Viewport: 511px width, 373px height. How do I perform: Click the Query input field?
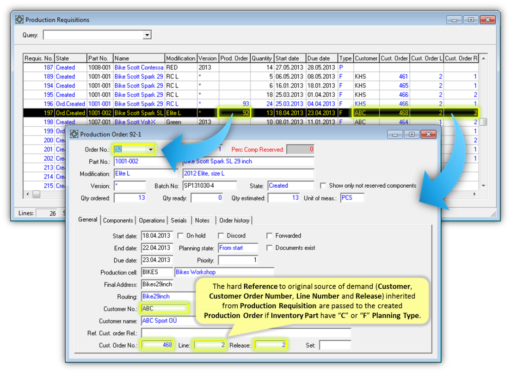click(x=93, y=35)
